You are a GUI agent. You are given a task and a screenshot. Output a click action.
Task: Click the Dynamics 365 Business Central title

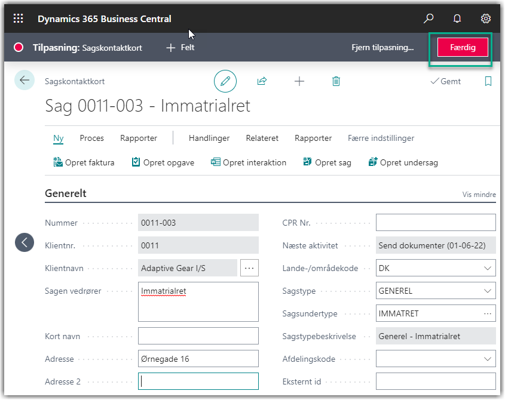tap(105, 19)
